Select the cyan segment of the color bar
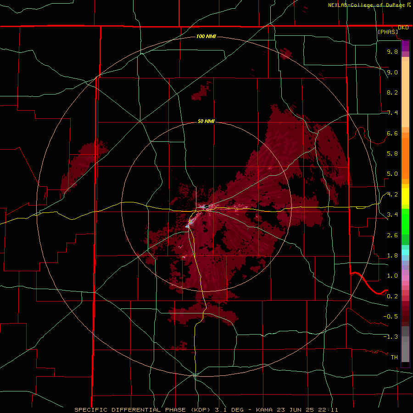Screen dimensions: 413x413 pyautogui.click(x=405, y=252)
